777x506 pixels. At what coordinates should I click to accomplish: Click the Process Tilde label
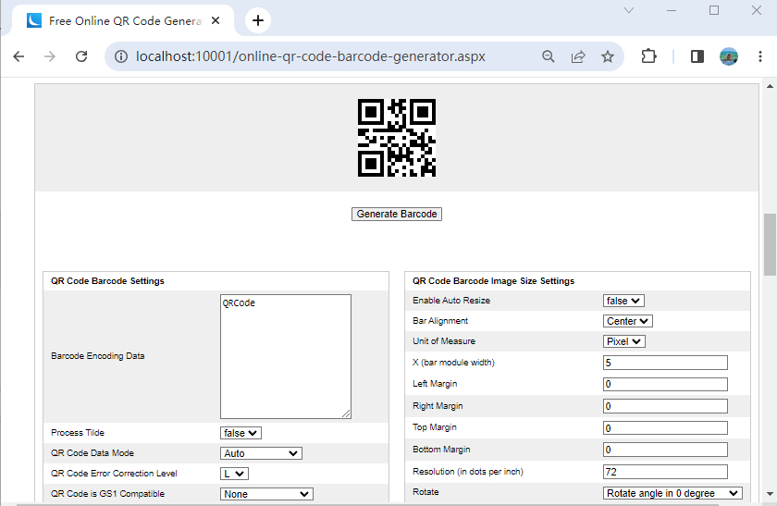(x=78, y=433)
